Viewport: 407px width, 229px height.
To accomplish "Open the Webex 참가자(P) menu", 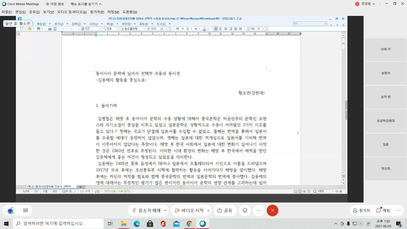I will click(x=97, y=12).
